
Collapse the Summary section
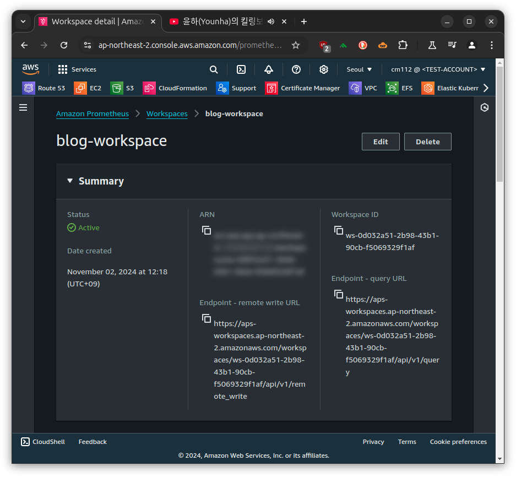[70, 181]
